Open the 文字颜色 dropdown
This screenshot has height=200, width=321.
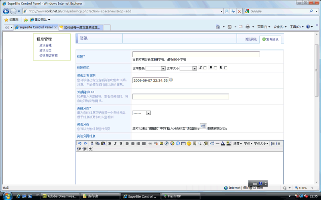coord(155,68)
